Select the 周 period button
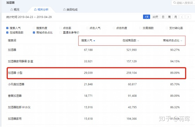The image size is (195, 127). coord(169,17)
